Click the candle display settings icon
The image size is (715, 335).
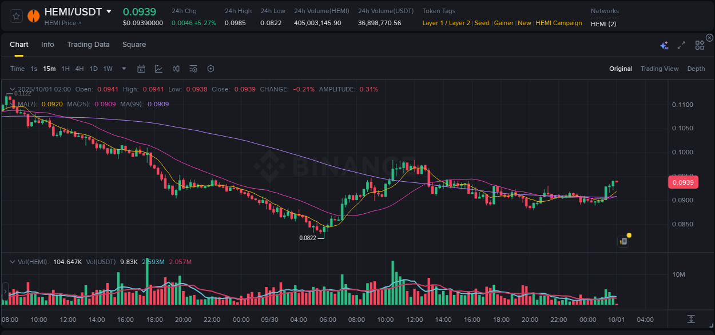[x=176, y=68]
